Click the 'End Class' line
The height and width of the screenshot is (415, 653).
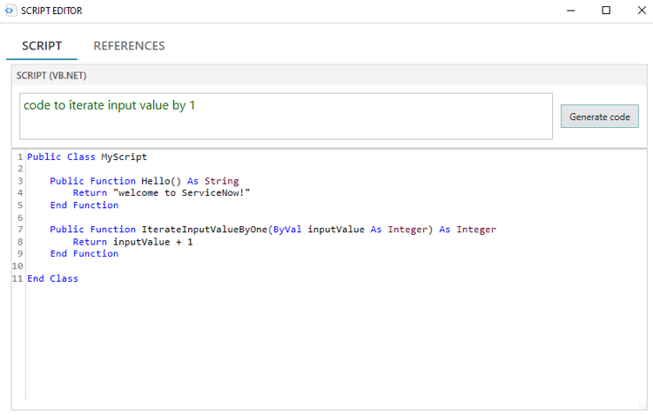(x=52, y=278)
